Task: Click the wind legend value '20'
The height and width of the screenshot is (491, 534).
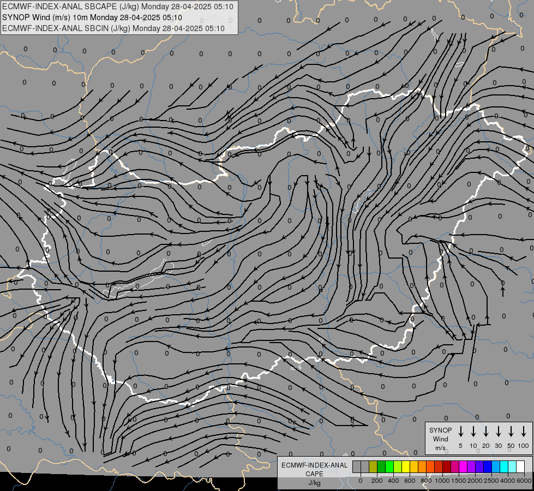Action: coord(485,446)
